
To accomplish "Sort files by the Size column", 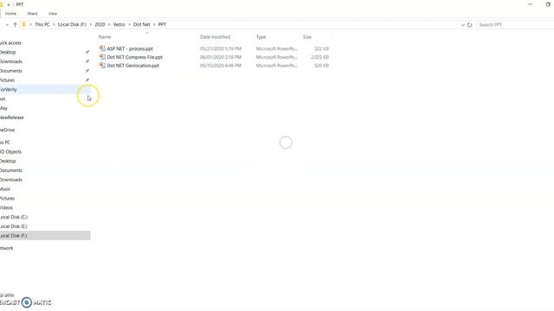I will click(x=307, y=36).
